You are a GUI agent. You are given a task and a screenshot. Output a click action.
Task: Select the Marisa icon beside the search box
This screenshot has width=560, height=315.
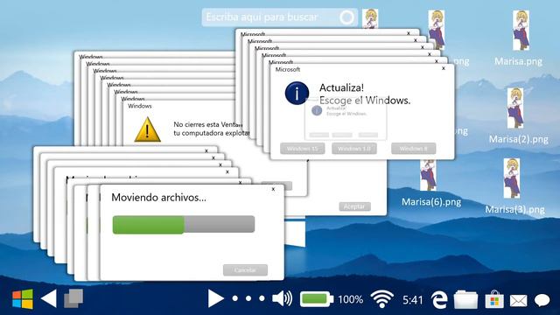[x=370, y=18]
